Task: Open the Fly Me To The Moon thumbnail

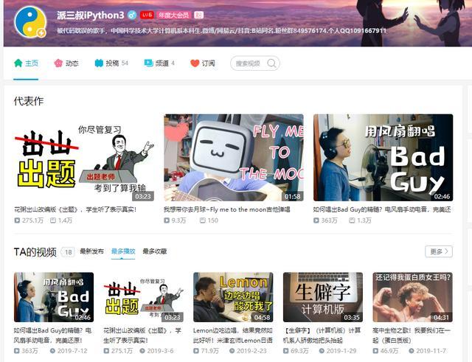Action: 234,157
